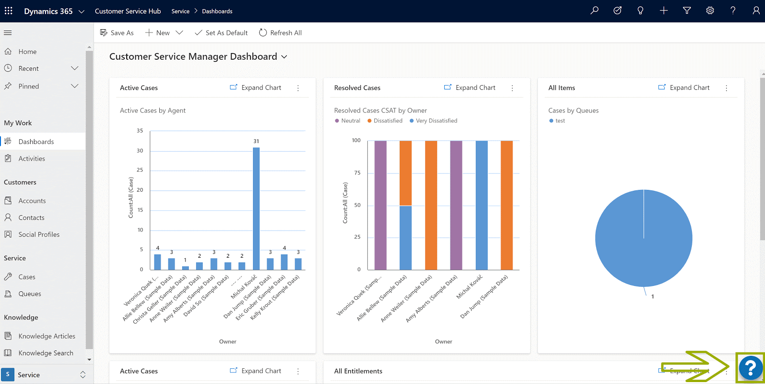Click the Contacts person icon
This screenshot has width=765, height=384.
(8, 218)
